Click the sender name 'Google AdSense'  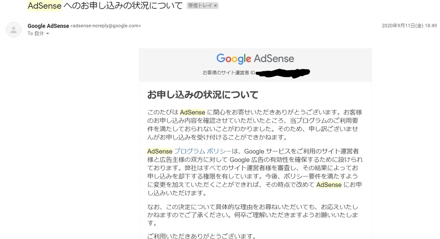48,26
